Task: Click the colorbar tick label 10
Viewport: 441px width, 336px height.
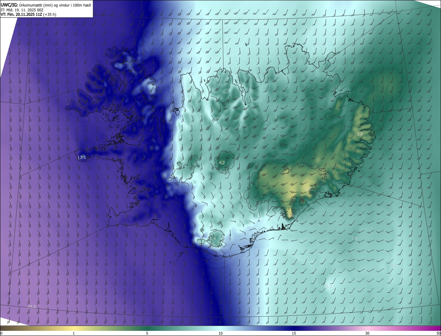Action: coord(220,333)
